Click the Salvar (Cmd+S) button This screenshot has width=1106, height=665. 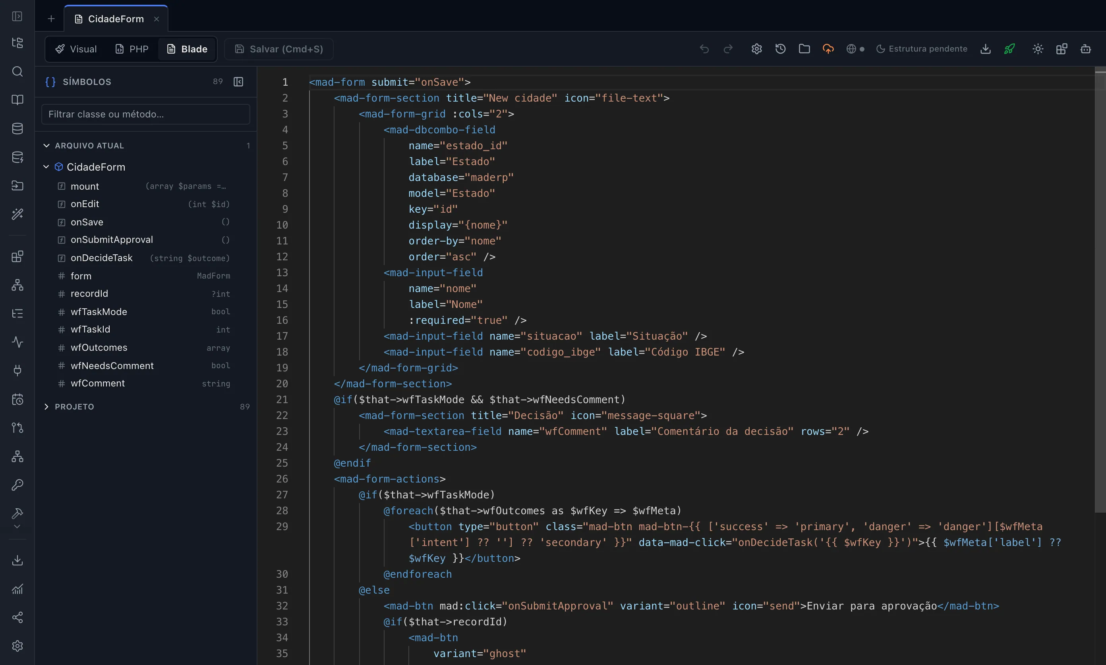[279, 49]
